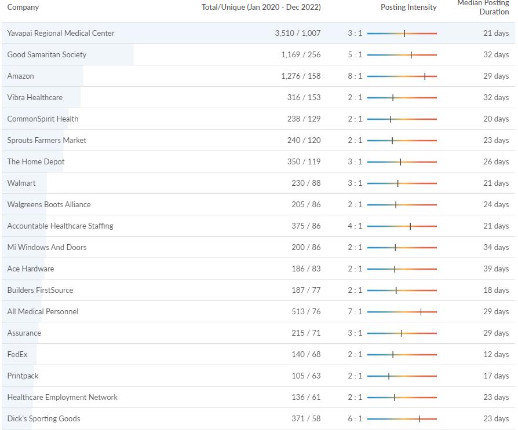Click the Posting Intensity column header
The image size is (518, 430).
tap(408, 8)
